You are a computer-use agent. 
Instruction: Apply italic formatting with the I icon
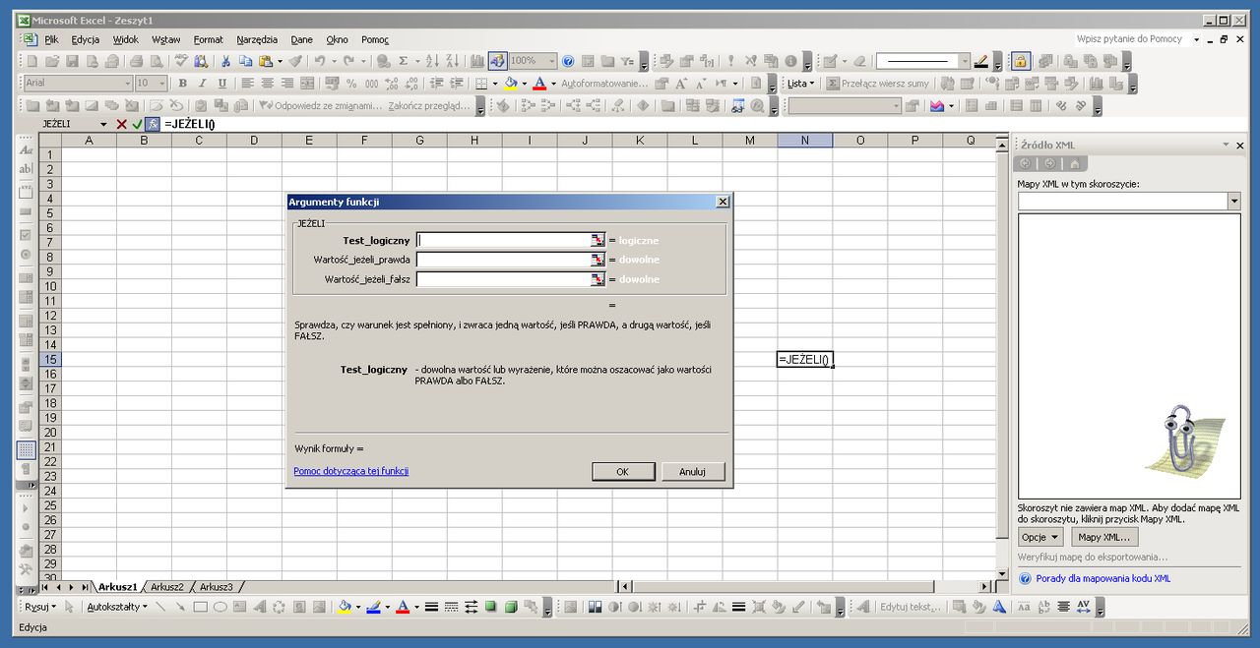[x=202, y=84]
